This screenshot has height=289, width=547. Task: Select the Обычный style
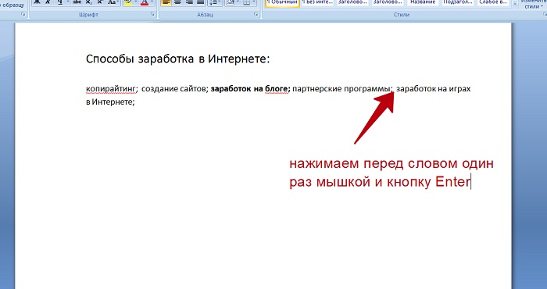282,3
